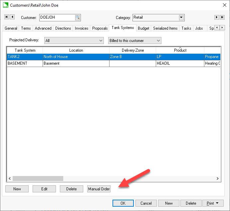
Task: Jump to the last customer record
Action: coord(222,17)
